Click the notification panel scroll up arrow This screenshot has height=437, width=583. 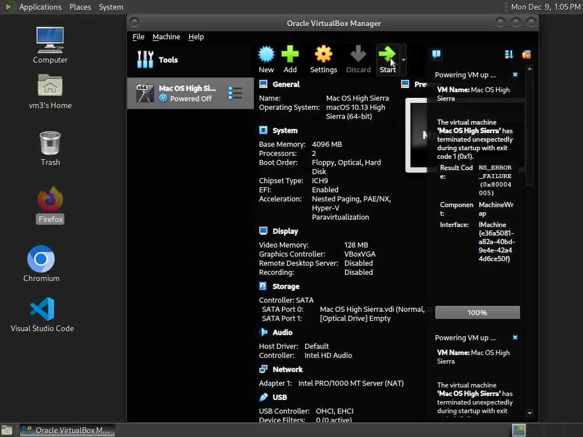click(530, 69)
